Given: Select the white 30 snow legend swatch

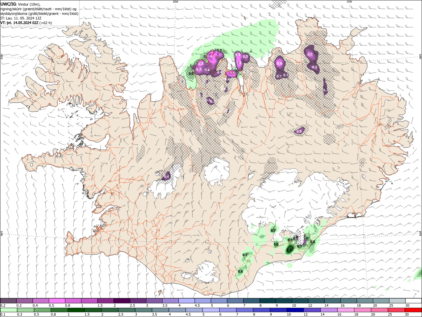Looking at the screenshot, I should tap(413, 301).
